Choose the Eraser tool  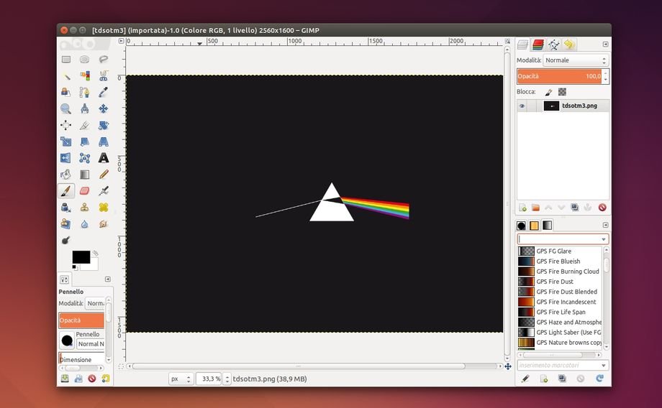pyautogui.click(x=85, y=191)
